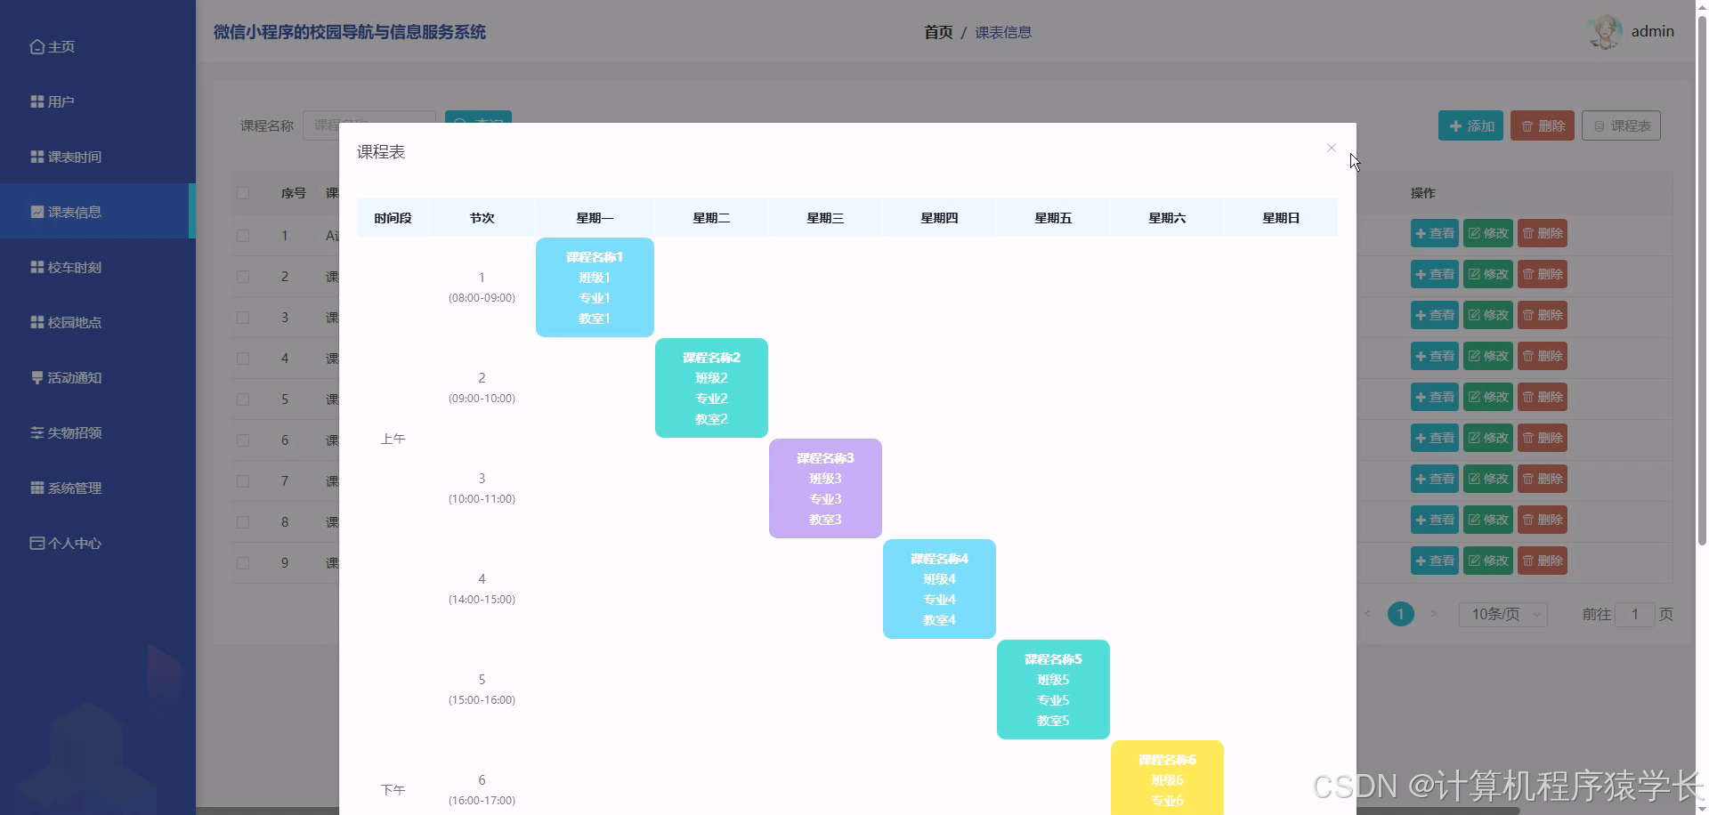The height and width of the screenshot is (815, 1709).
Task: Click 删除 button in row 9
Action: (1543, 561)
